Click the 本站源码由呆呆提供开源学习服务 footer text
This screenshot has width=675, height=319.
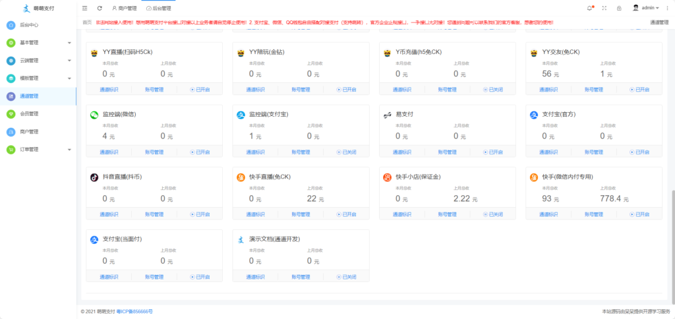coord(636,311)
